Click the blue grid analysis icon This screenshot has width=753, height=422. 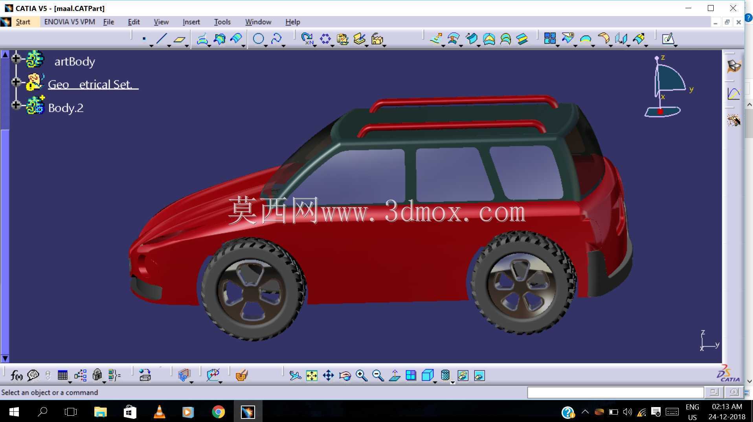click(550, 38)
